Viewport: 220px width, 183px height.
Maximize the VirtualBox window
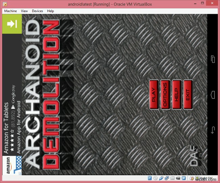click(x=202, y=3)
